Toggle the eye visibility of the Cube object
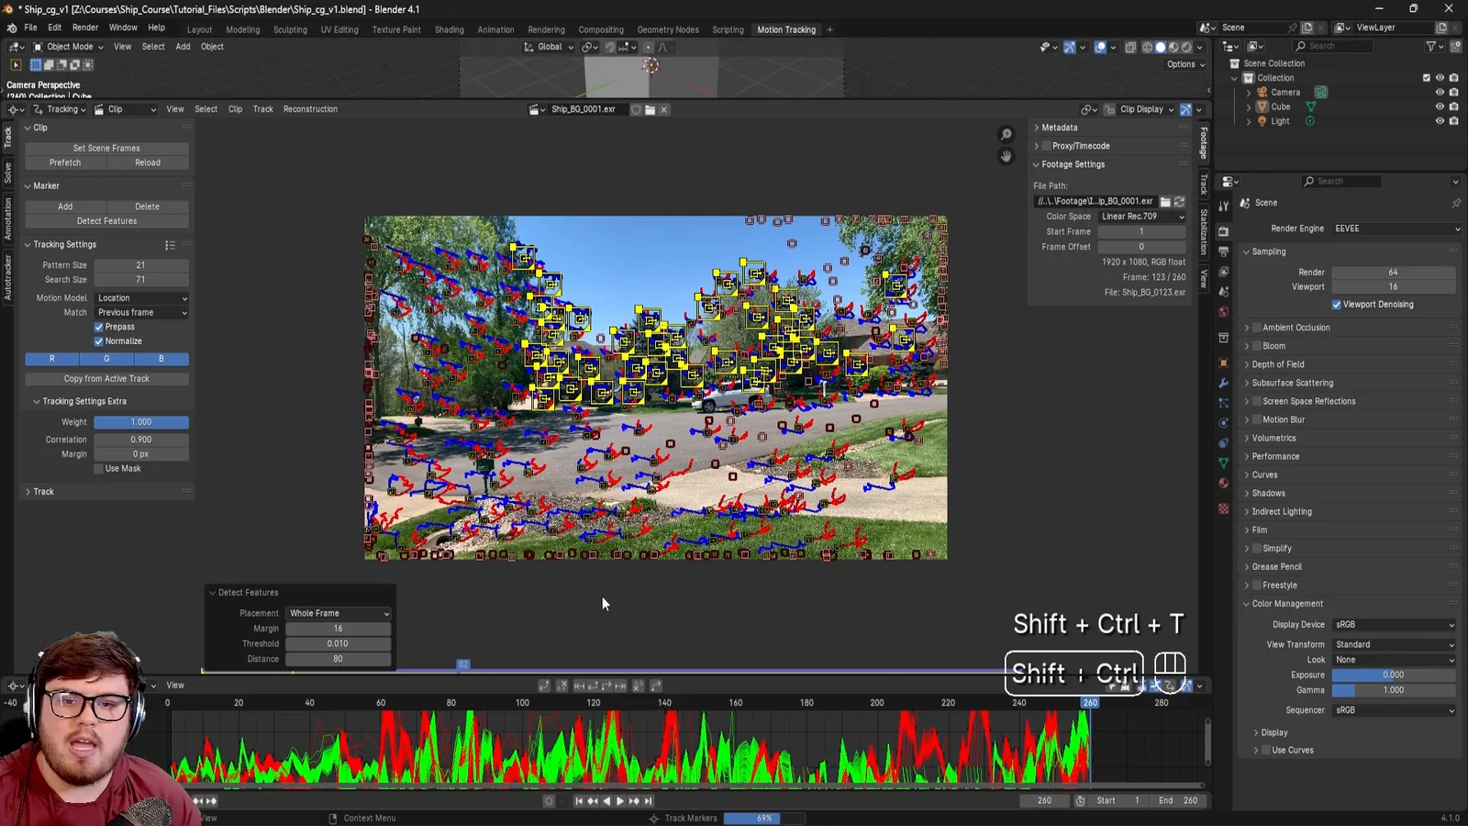 pos(1439,106)
